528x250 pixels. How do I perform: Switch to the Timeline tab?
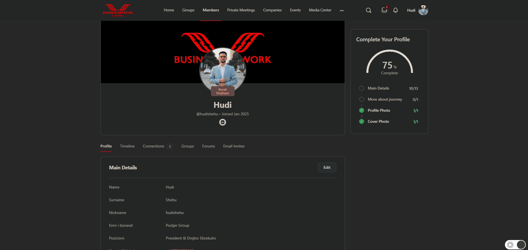pos(127,146)
